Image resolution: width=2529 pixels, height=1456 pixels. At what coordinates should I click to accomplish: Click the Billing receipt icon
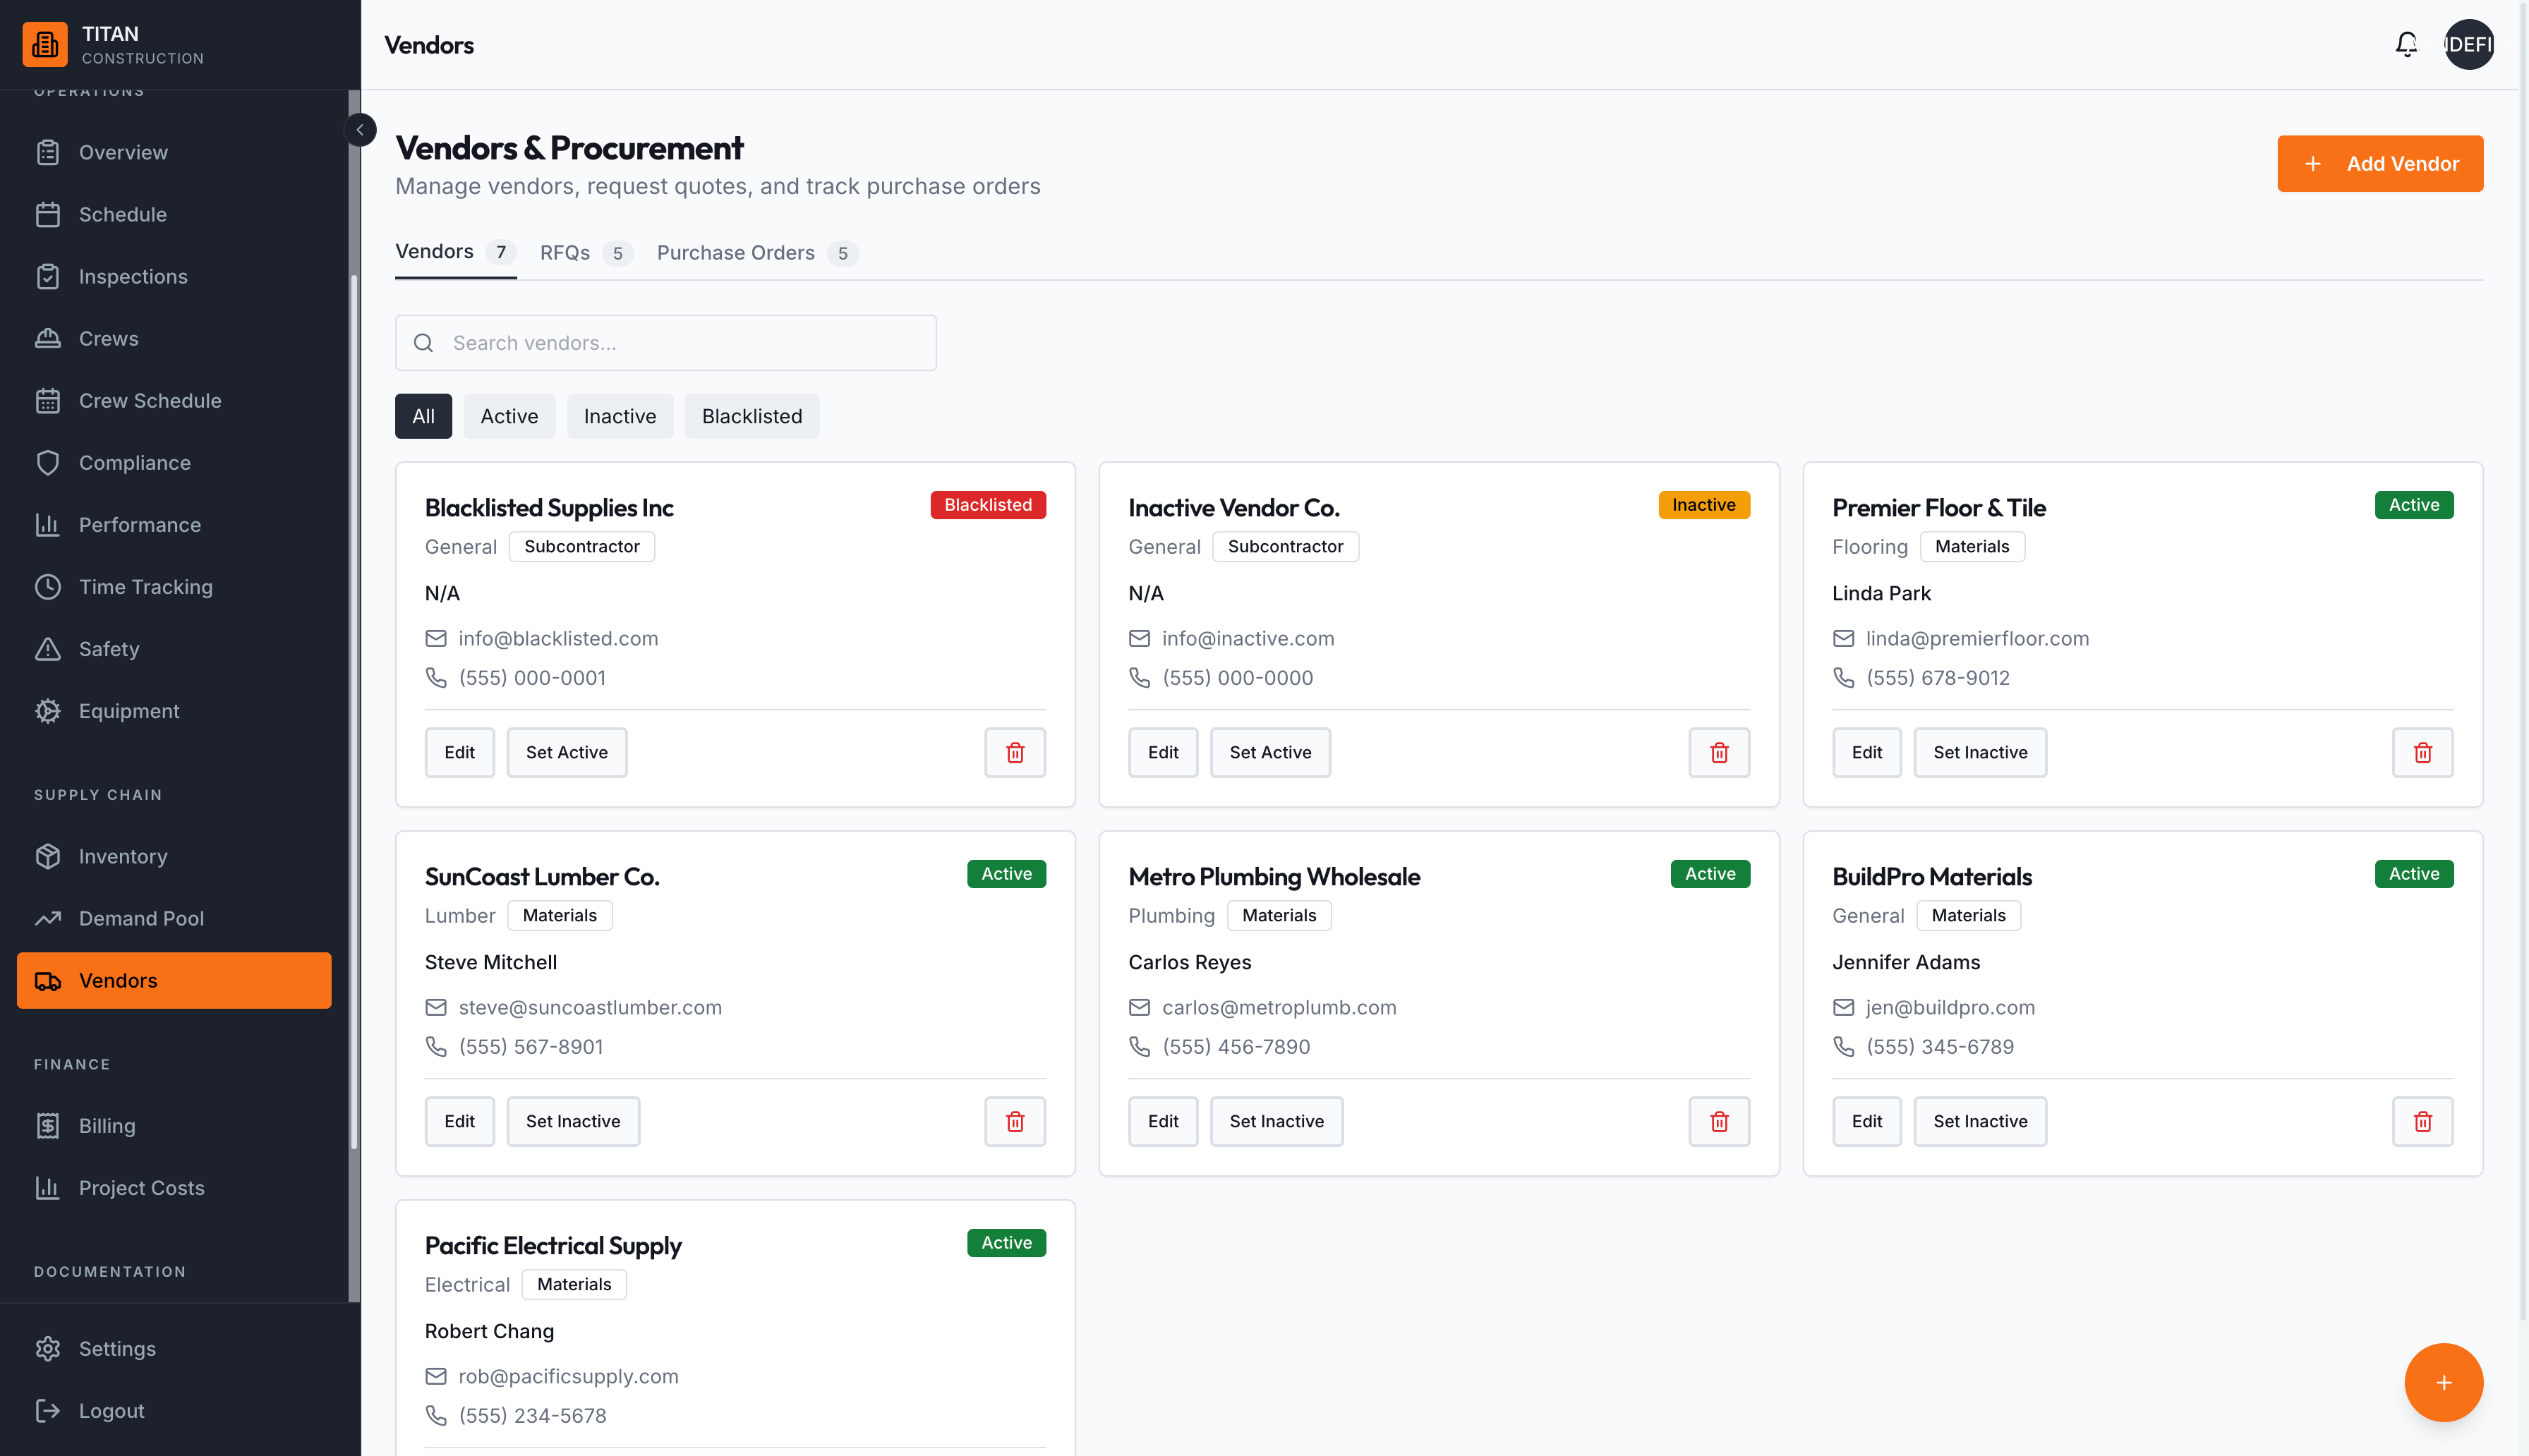click(48, 1125)
